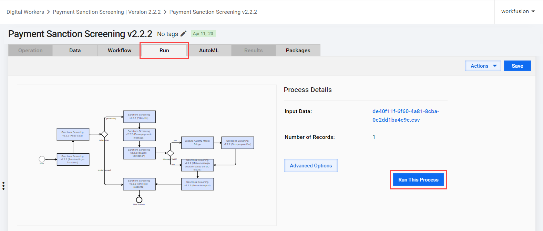Viewport: 543px width, 231px height.
Task: Switch to the Data tab
Action: 75,50
